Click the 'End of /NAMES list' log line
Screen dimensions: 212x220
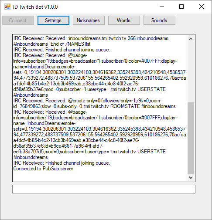pos(71,44)
